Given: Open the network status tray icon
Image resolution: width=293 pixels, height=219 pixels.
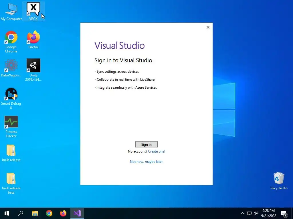Looking at the screenshot, I should [x=249, y=213].
